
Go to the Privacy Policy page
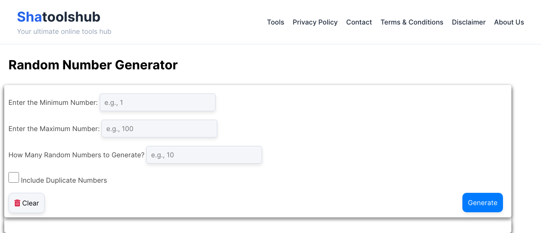(x=315, y=22)
